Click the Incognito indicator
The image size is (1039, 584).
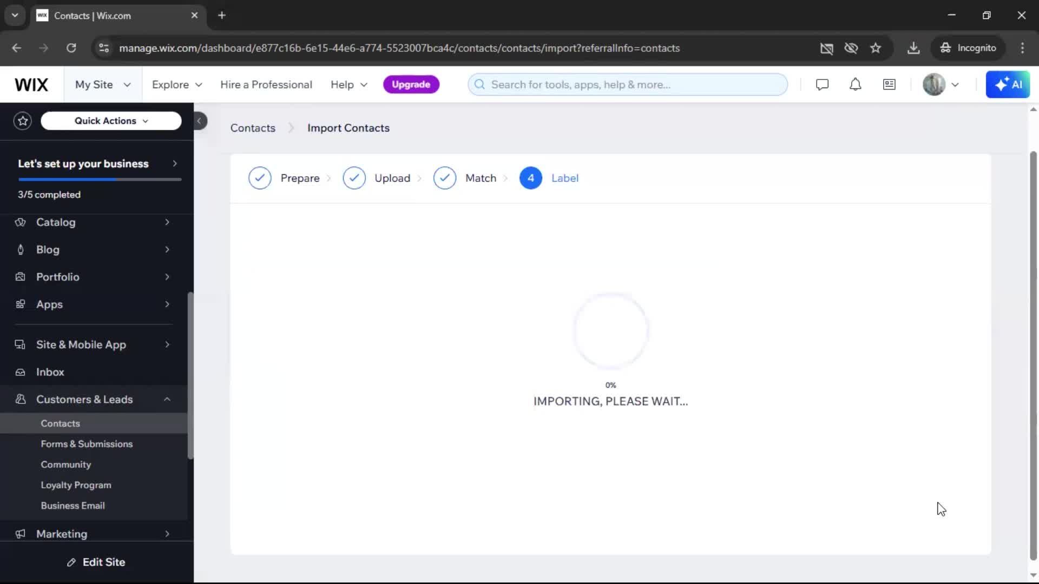968,48
